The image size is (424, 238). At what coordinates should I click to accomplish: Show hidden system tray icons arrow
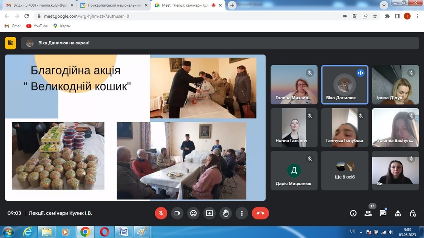tap(361, 232)
